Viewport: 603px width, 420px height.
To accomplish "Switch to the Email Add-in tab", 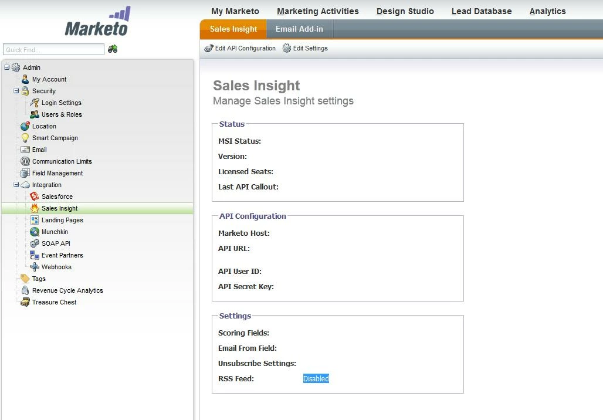I will 300,29.
